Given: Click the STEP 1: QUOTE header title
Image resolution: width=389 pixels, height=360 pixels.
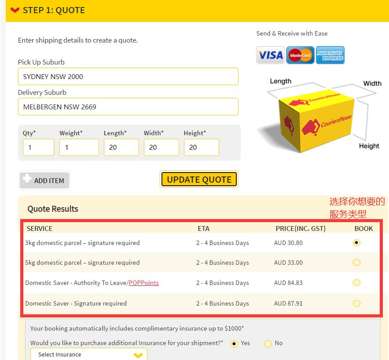Looking at the screenshot, I should [54, 11].
